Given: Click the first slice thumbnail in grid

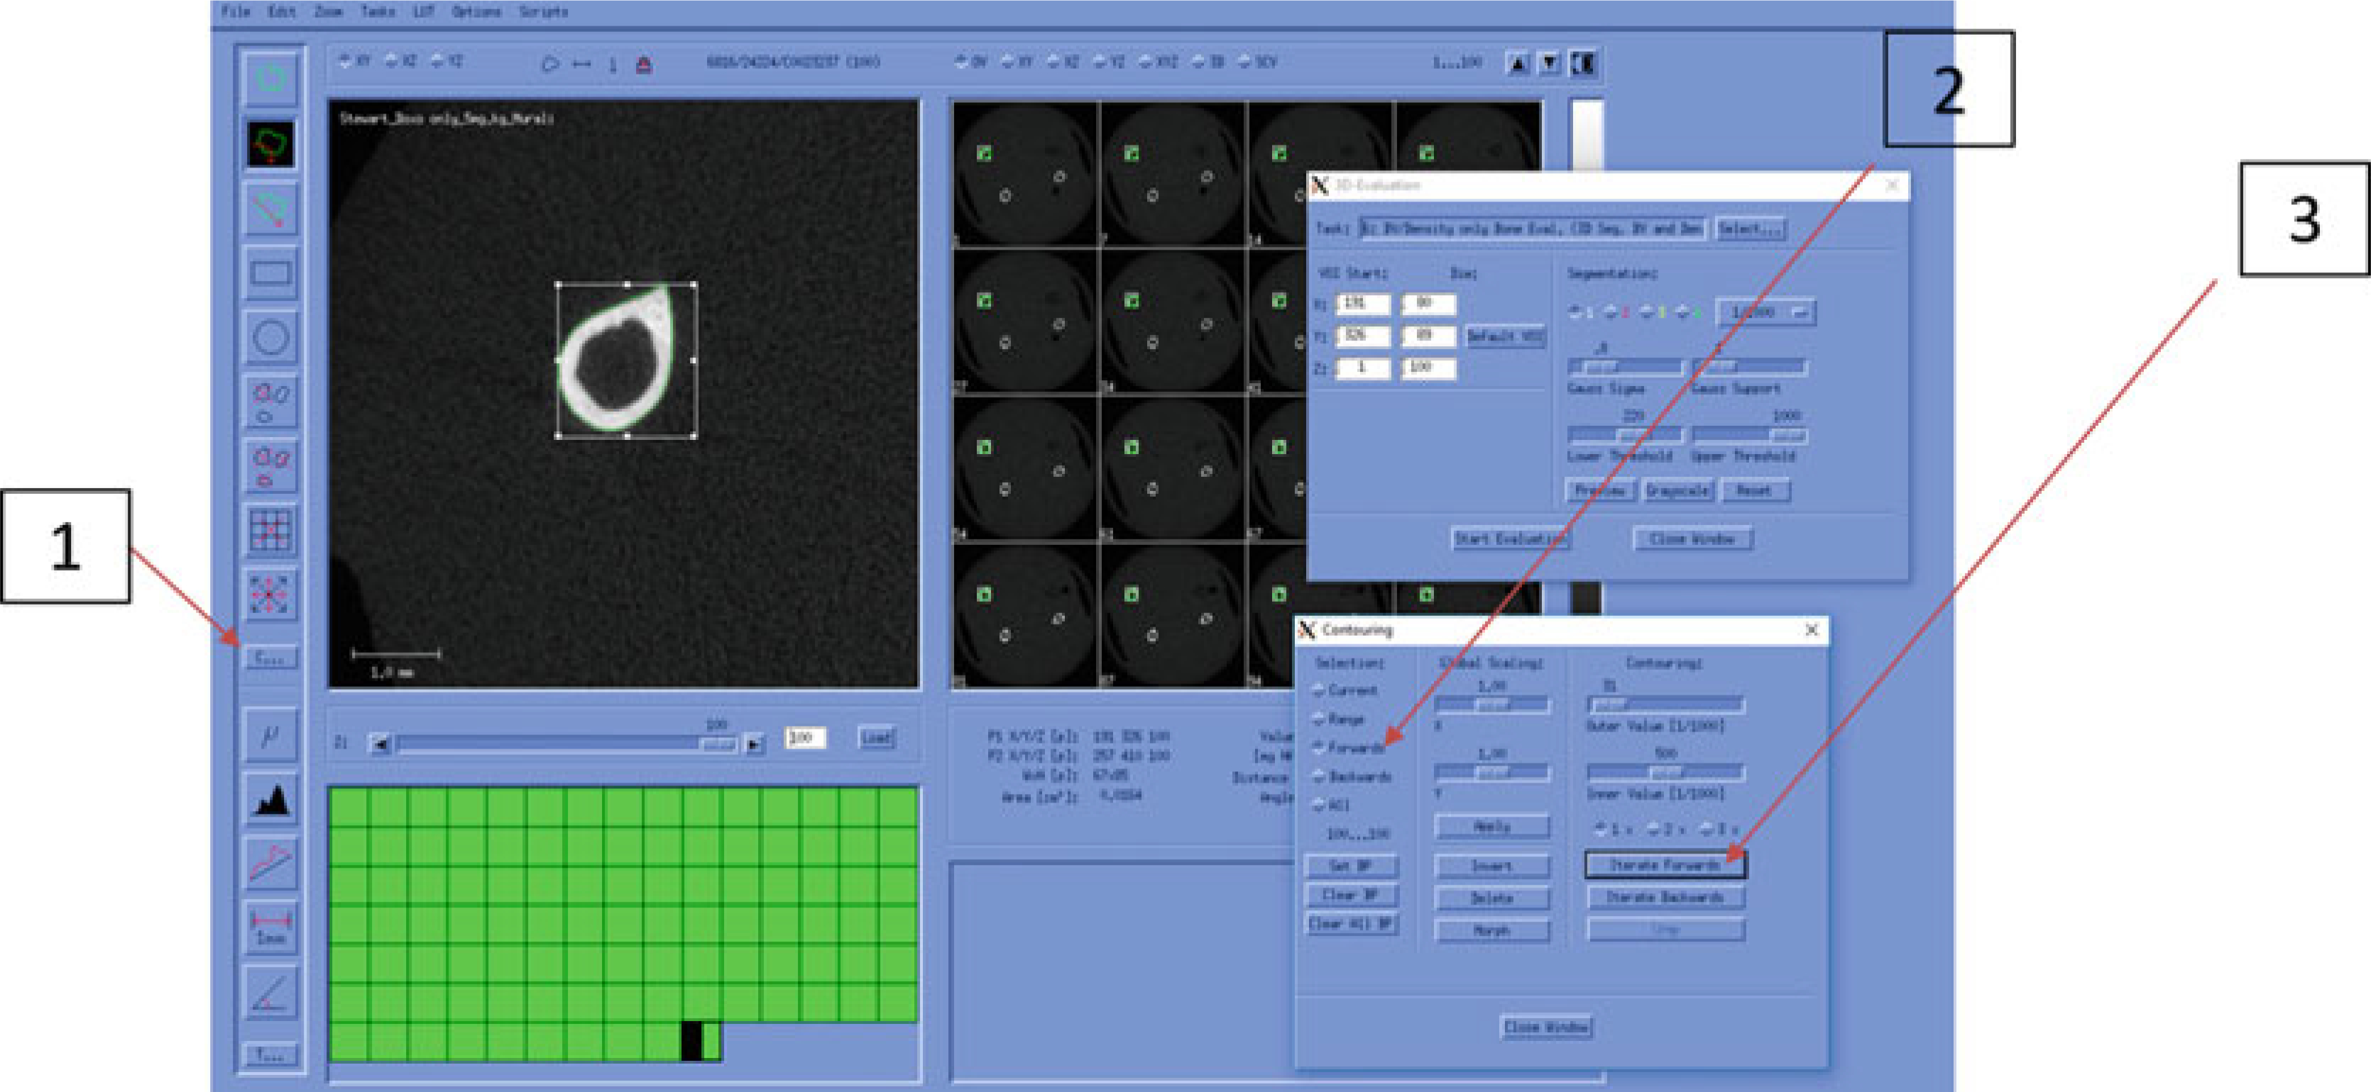Looking at the screenshot, I should coord(1024,175).
